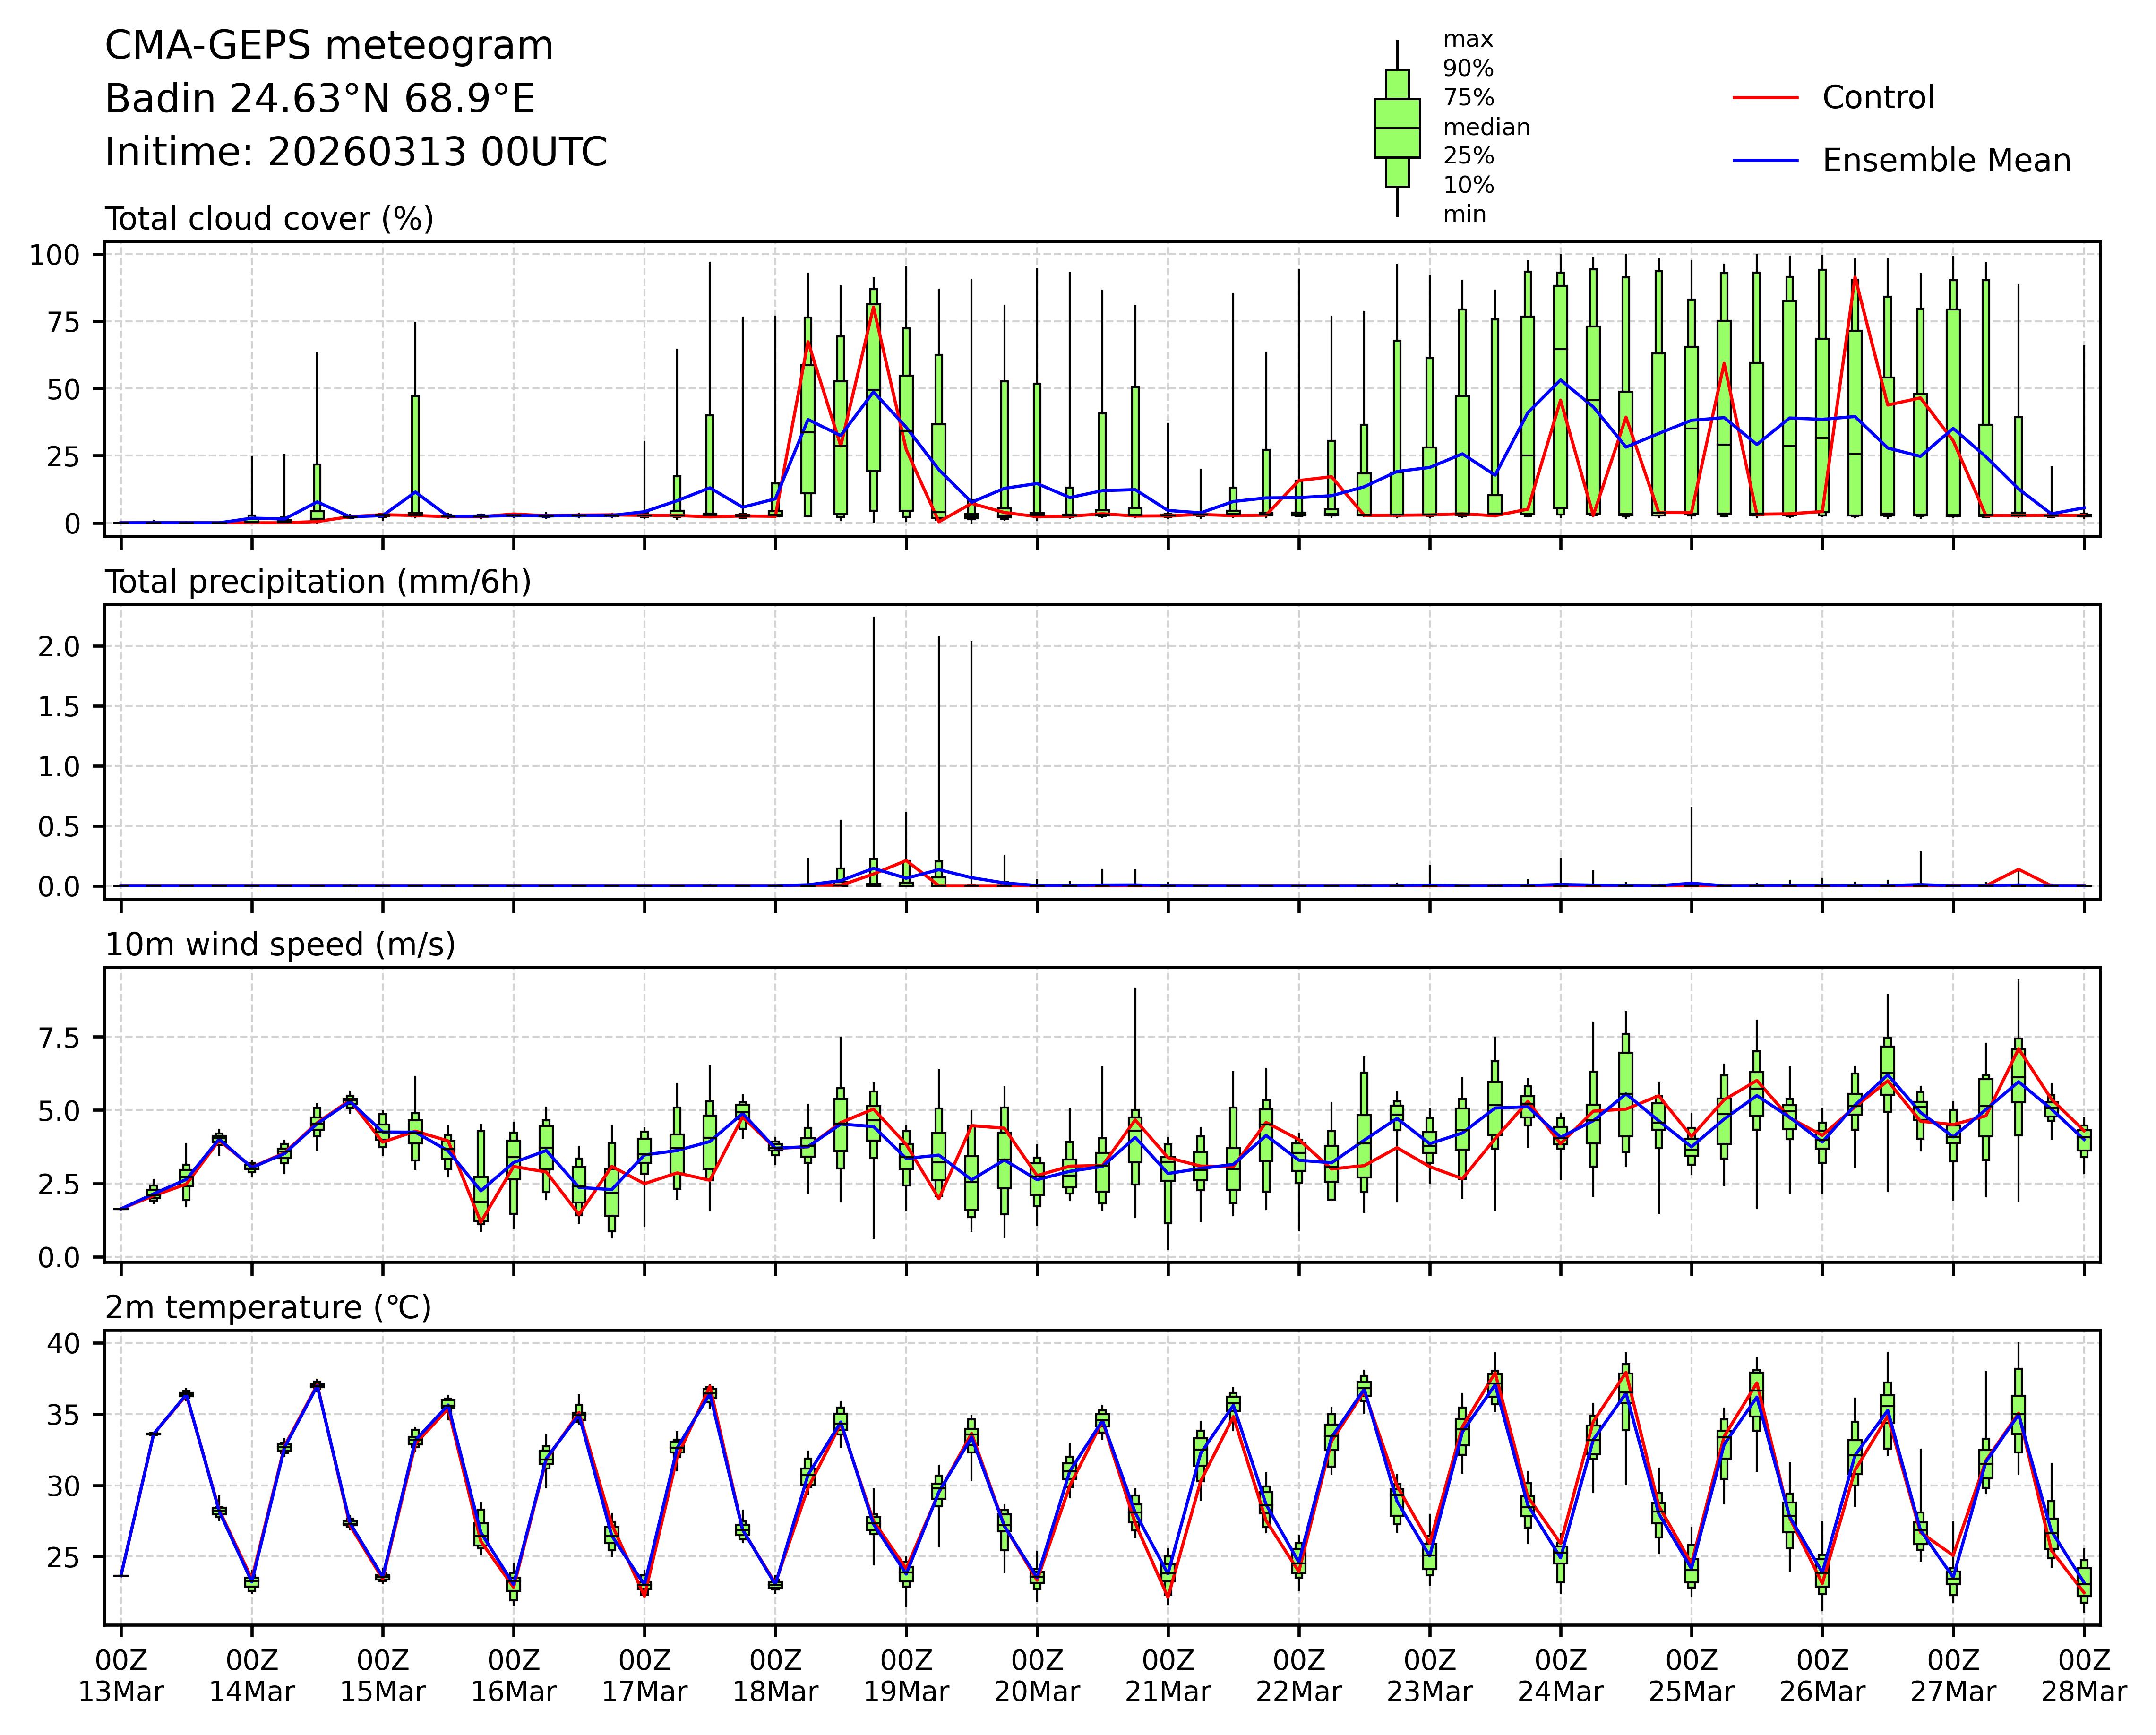This screenshot has width=2156, height=1735.
Task: Click the 'Initime: 20260313 00UTC' text
Action: coord(356,152)
